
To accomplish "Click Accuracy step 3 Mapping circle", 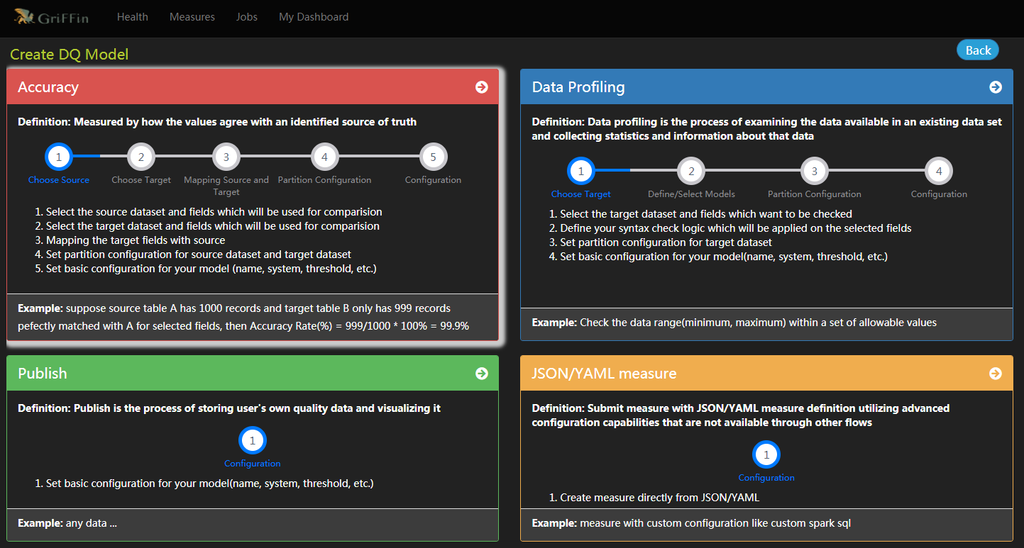I will click(226, 157).
